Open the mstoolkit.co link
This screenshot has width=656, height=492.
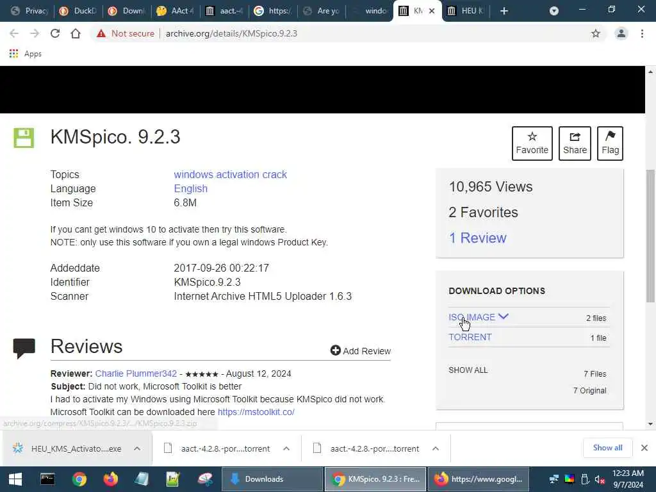(256, 412)
